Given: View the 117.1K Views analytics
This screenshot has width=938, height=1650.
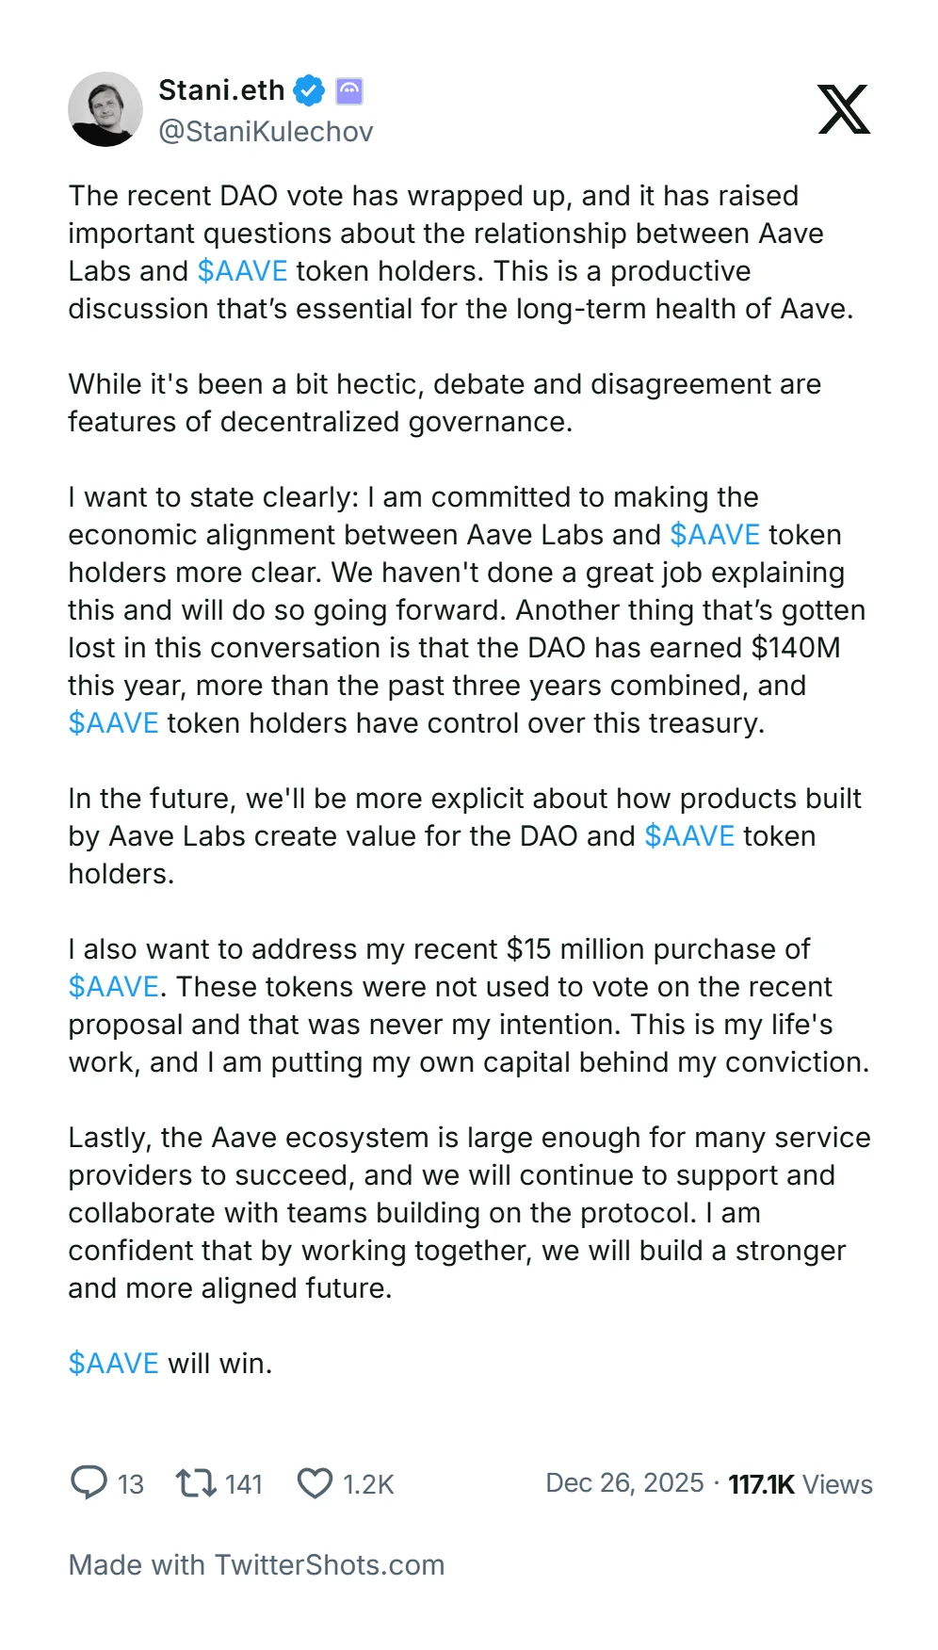Looking at the screenshot, I should [x=801, y=1484].
